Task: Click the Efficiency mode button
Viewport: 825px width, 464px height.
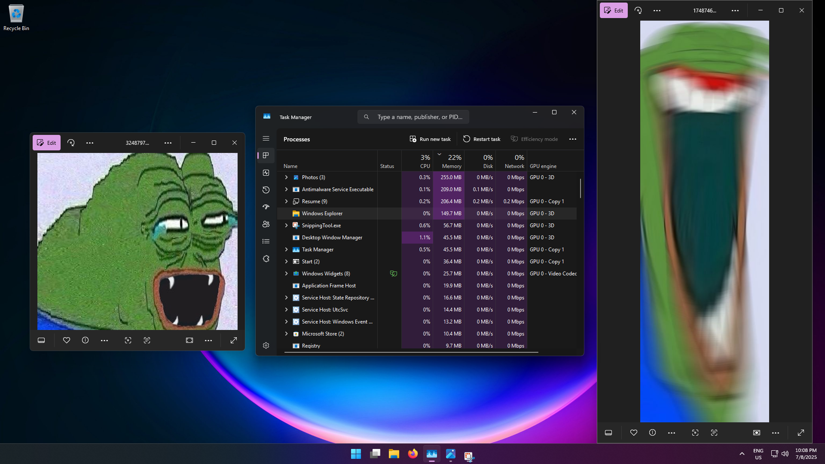Action: [x=534, y=139]
